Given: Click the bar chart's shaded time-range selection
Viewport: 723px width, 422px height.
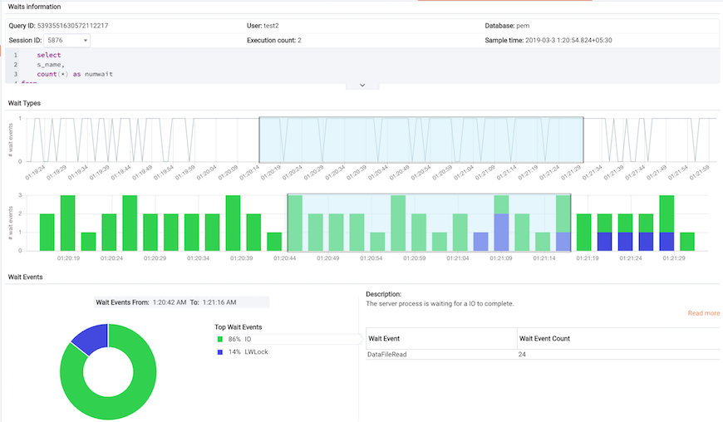Looking at the screenshot, I should click(x=429, y=223).
